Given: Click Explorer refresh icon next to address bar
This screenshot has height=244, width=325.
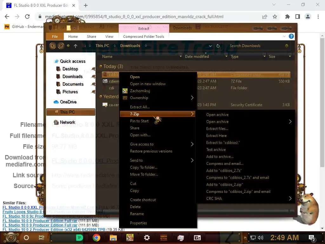Looking at the screenshot, I should click(x=218, y=46).
